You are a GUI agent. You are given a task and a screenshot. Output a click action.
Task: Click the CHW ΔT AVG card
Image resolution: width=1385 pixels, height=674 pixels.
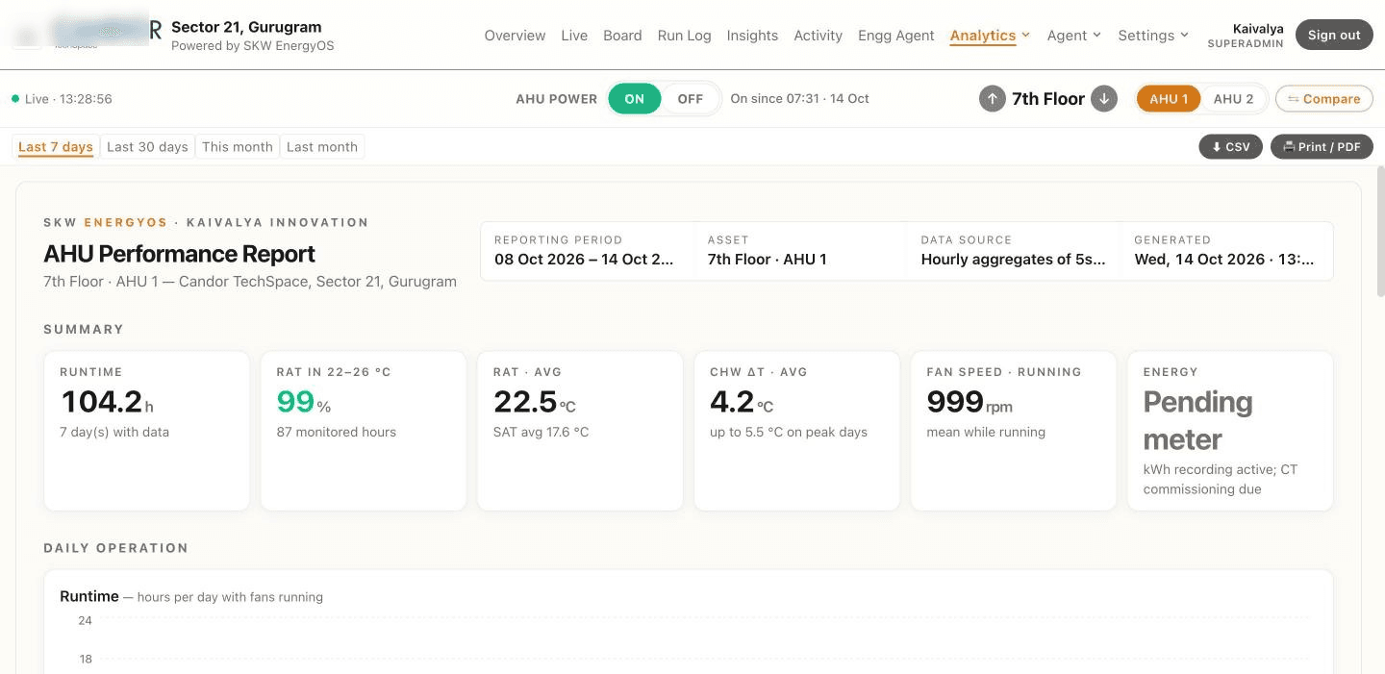point(797,431)
